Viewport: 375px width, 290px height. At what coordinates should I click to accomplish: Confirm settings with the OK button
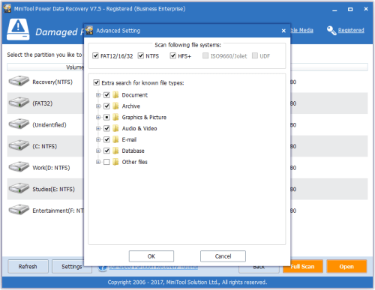(x=151, y=256)
